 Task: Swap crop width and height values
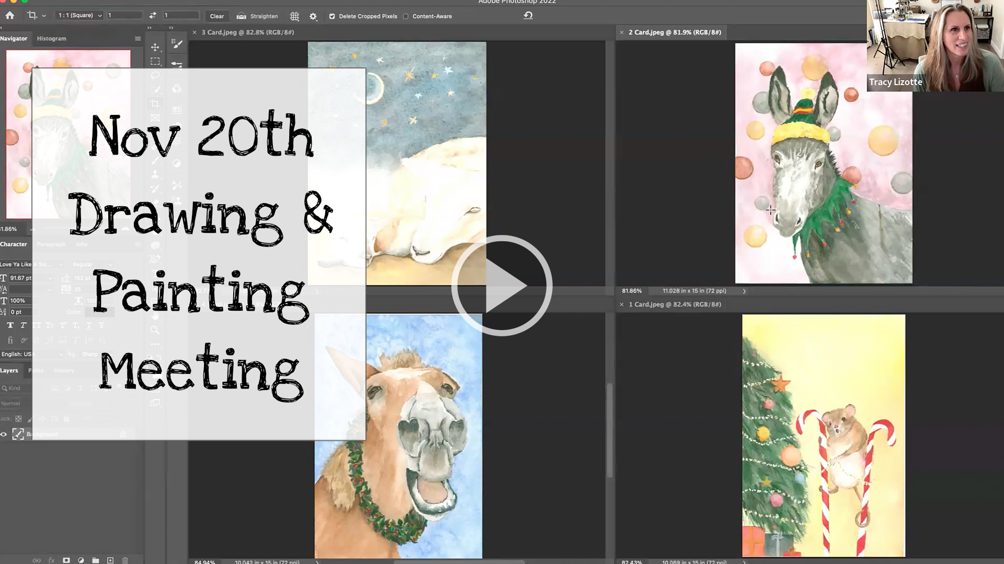point(153,16)
